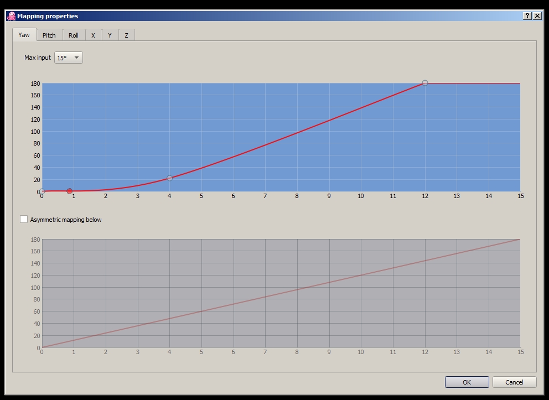
Task: Switch to the Yaw tab
Action: (24, 35)
